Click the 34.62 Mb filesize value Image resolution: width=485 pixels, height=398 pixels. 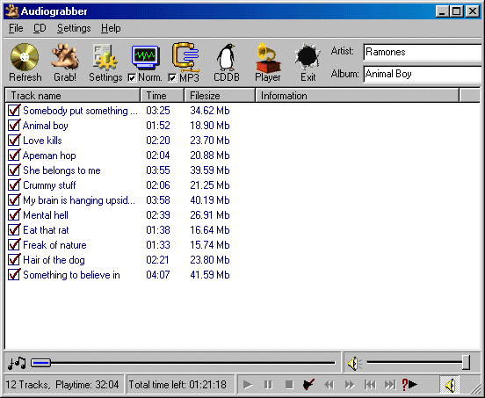210,111
